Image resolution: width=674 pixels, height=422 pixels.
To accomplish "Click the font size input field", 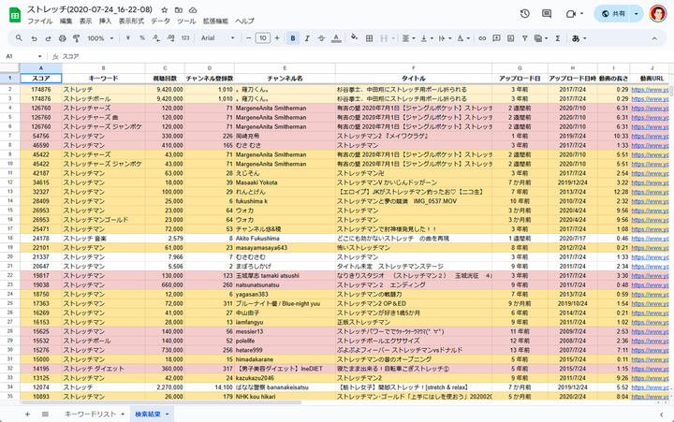I will [263, 38].
